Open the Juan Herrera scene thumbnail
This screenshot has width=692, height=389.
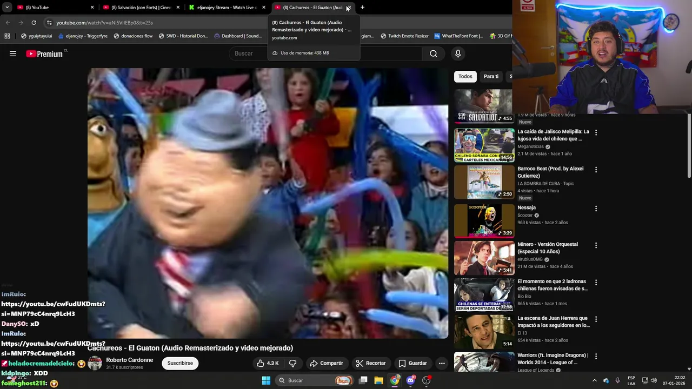coord(484,332)
